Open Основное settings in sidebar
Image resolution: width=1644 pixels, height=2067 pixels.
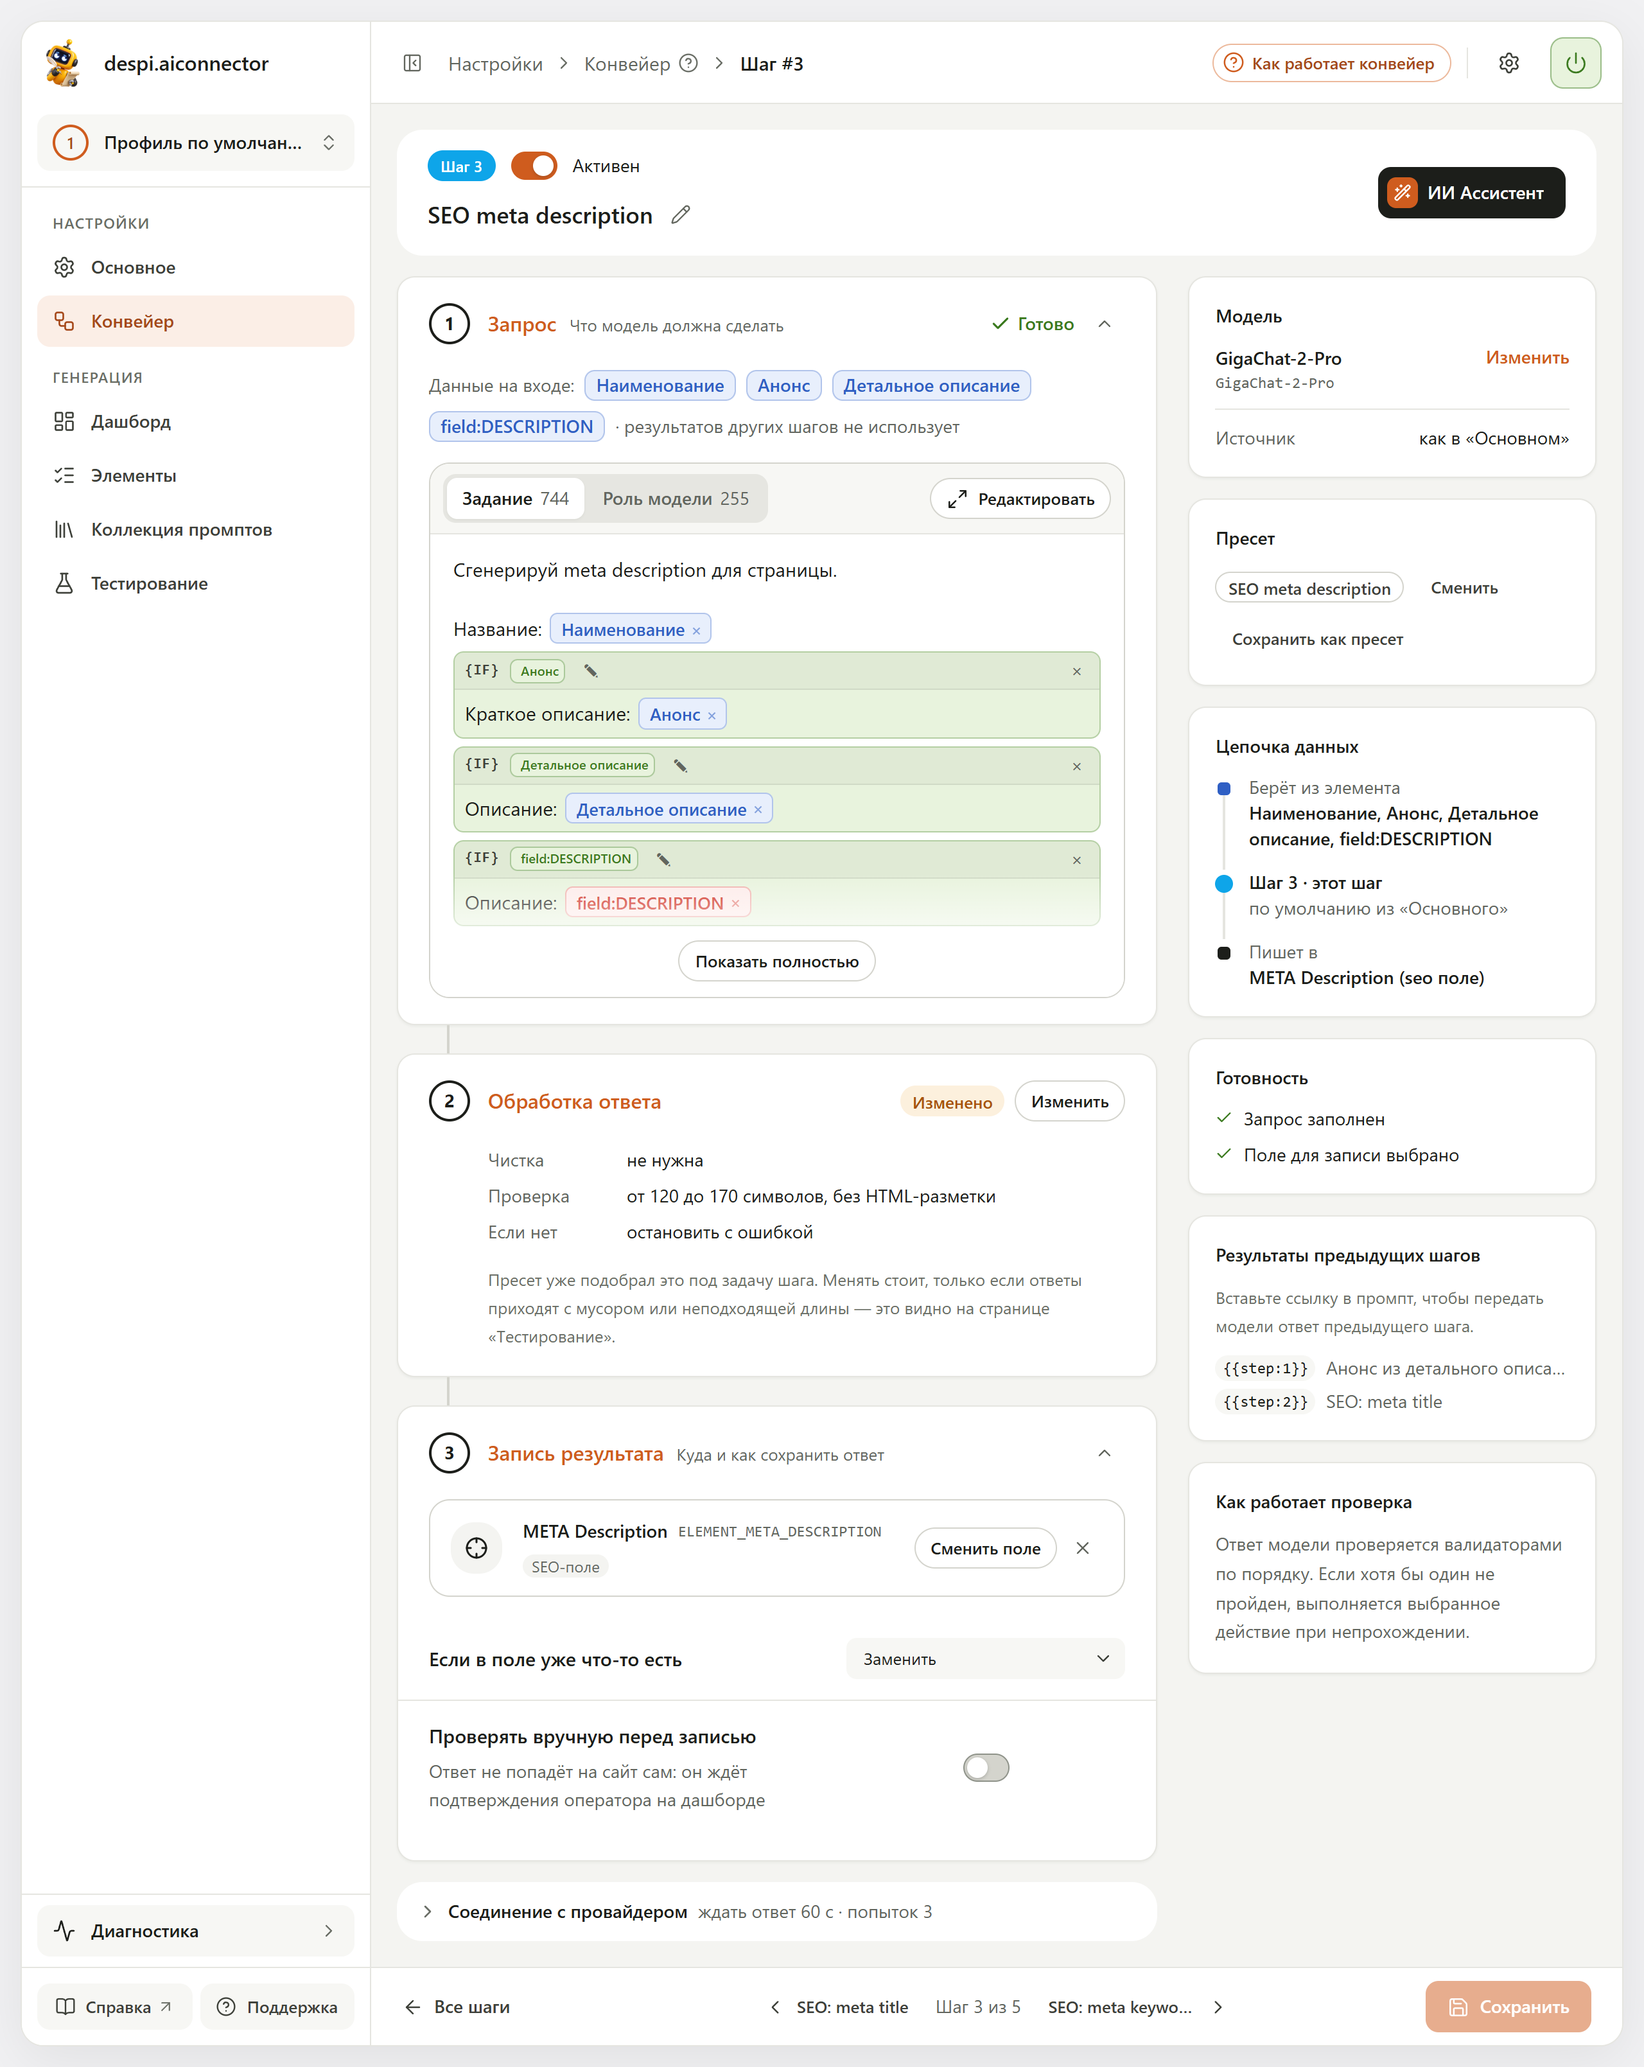196,267
